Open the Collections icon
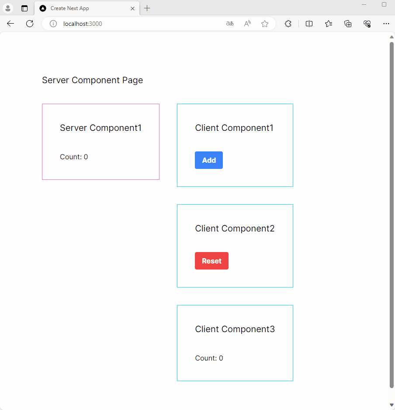This screenshot has height=410, width=395. [x=348, y=24]
